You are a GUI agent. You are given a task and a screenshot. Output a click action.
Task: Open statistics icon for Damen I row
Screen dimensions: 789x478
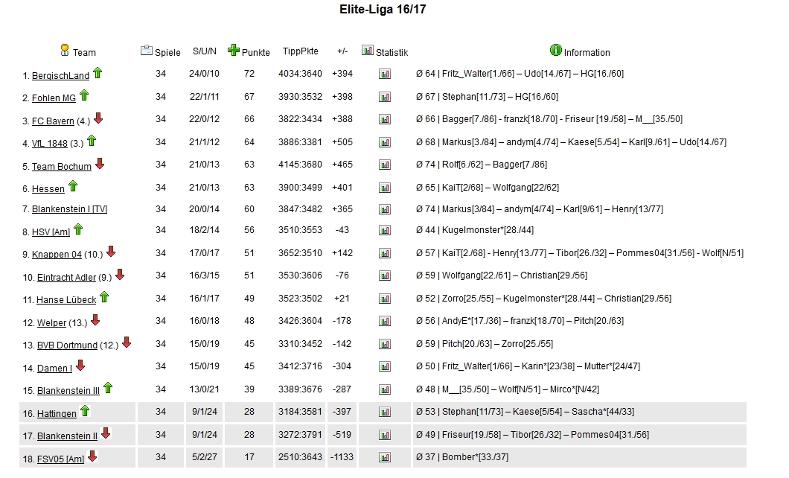(385, 367)
